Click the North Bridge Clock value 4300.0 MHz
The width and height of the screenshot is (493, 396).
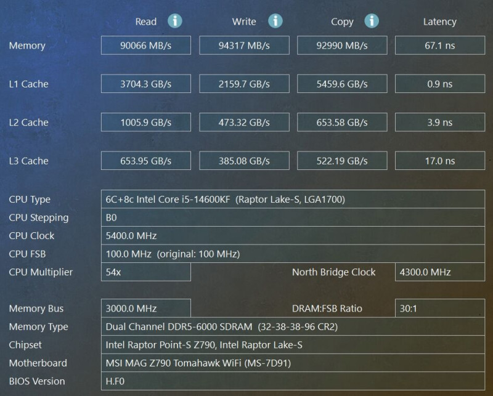(440, 272)
